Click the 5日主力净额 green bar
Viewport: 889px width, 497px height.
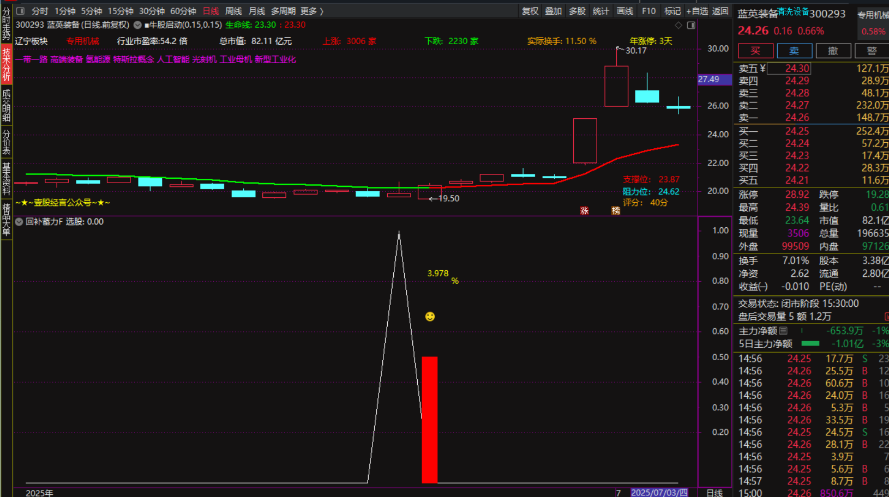pos(810,344)
